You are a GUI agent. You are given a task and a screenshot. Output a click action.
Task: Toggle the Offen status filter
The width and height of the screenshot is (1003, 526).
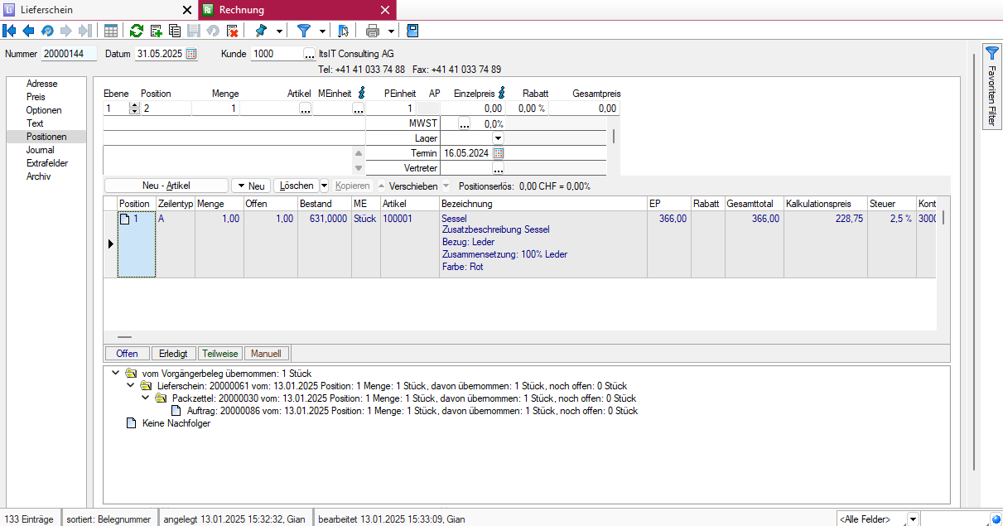click(x=127, y=354)
